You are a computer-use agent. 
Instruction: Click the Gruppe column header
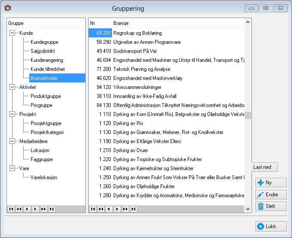coord(46,23)
